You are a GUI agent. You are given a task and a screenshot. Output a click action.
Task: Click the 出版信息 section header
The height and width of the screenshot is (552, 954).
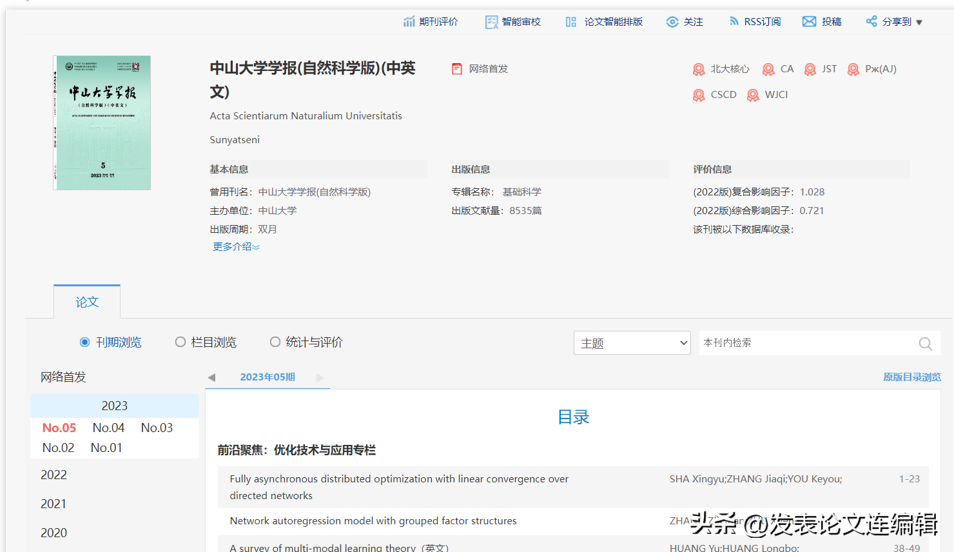pos(471,170)
